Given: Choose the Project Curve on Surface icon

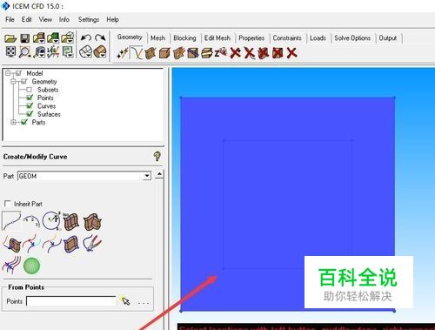Looking at the screenshot, I should point(11,245).
